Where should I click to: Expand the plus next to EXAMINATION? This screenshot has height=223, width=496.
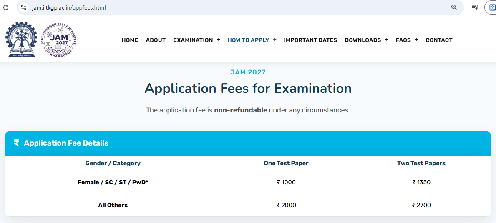218,40
